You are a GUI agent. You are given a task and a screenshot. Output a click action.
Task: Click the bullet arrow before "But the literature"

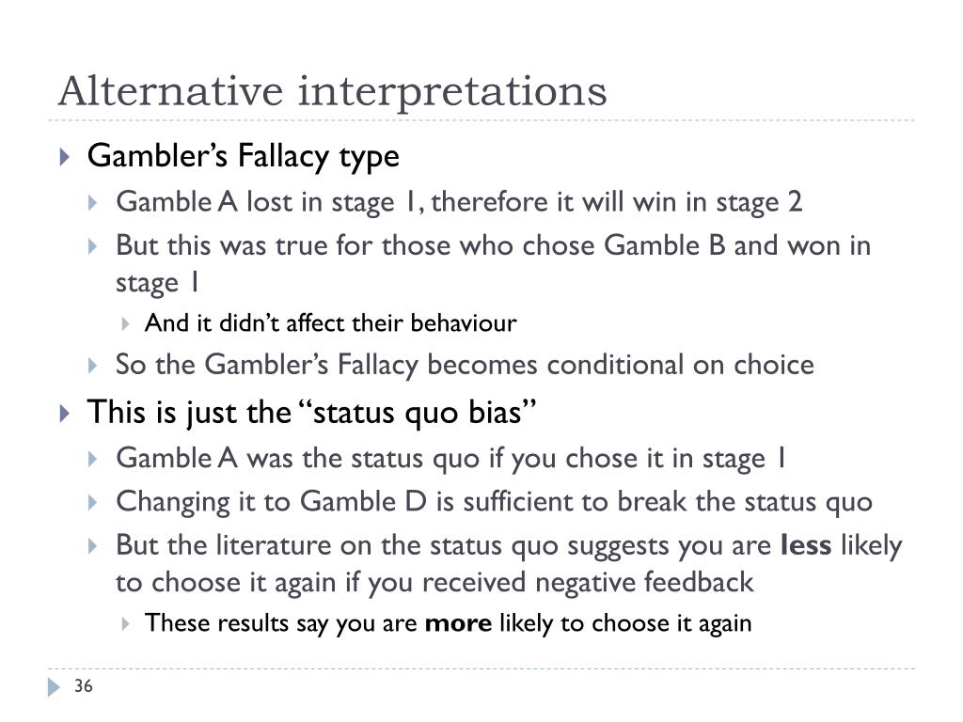tap(93, 546)
